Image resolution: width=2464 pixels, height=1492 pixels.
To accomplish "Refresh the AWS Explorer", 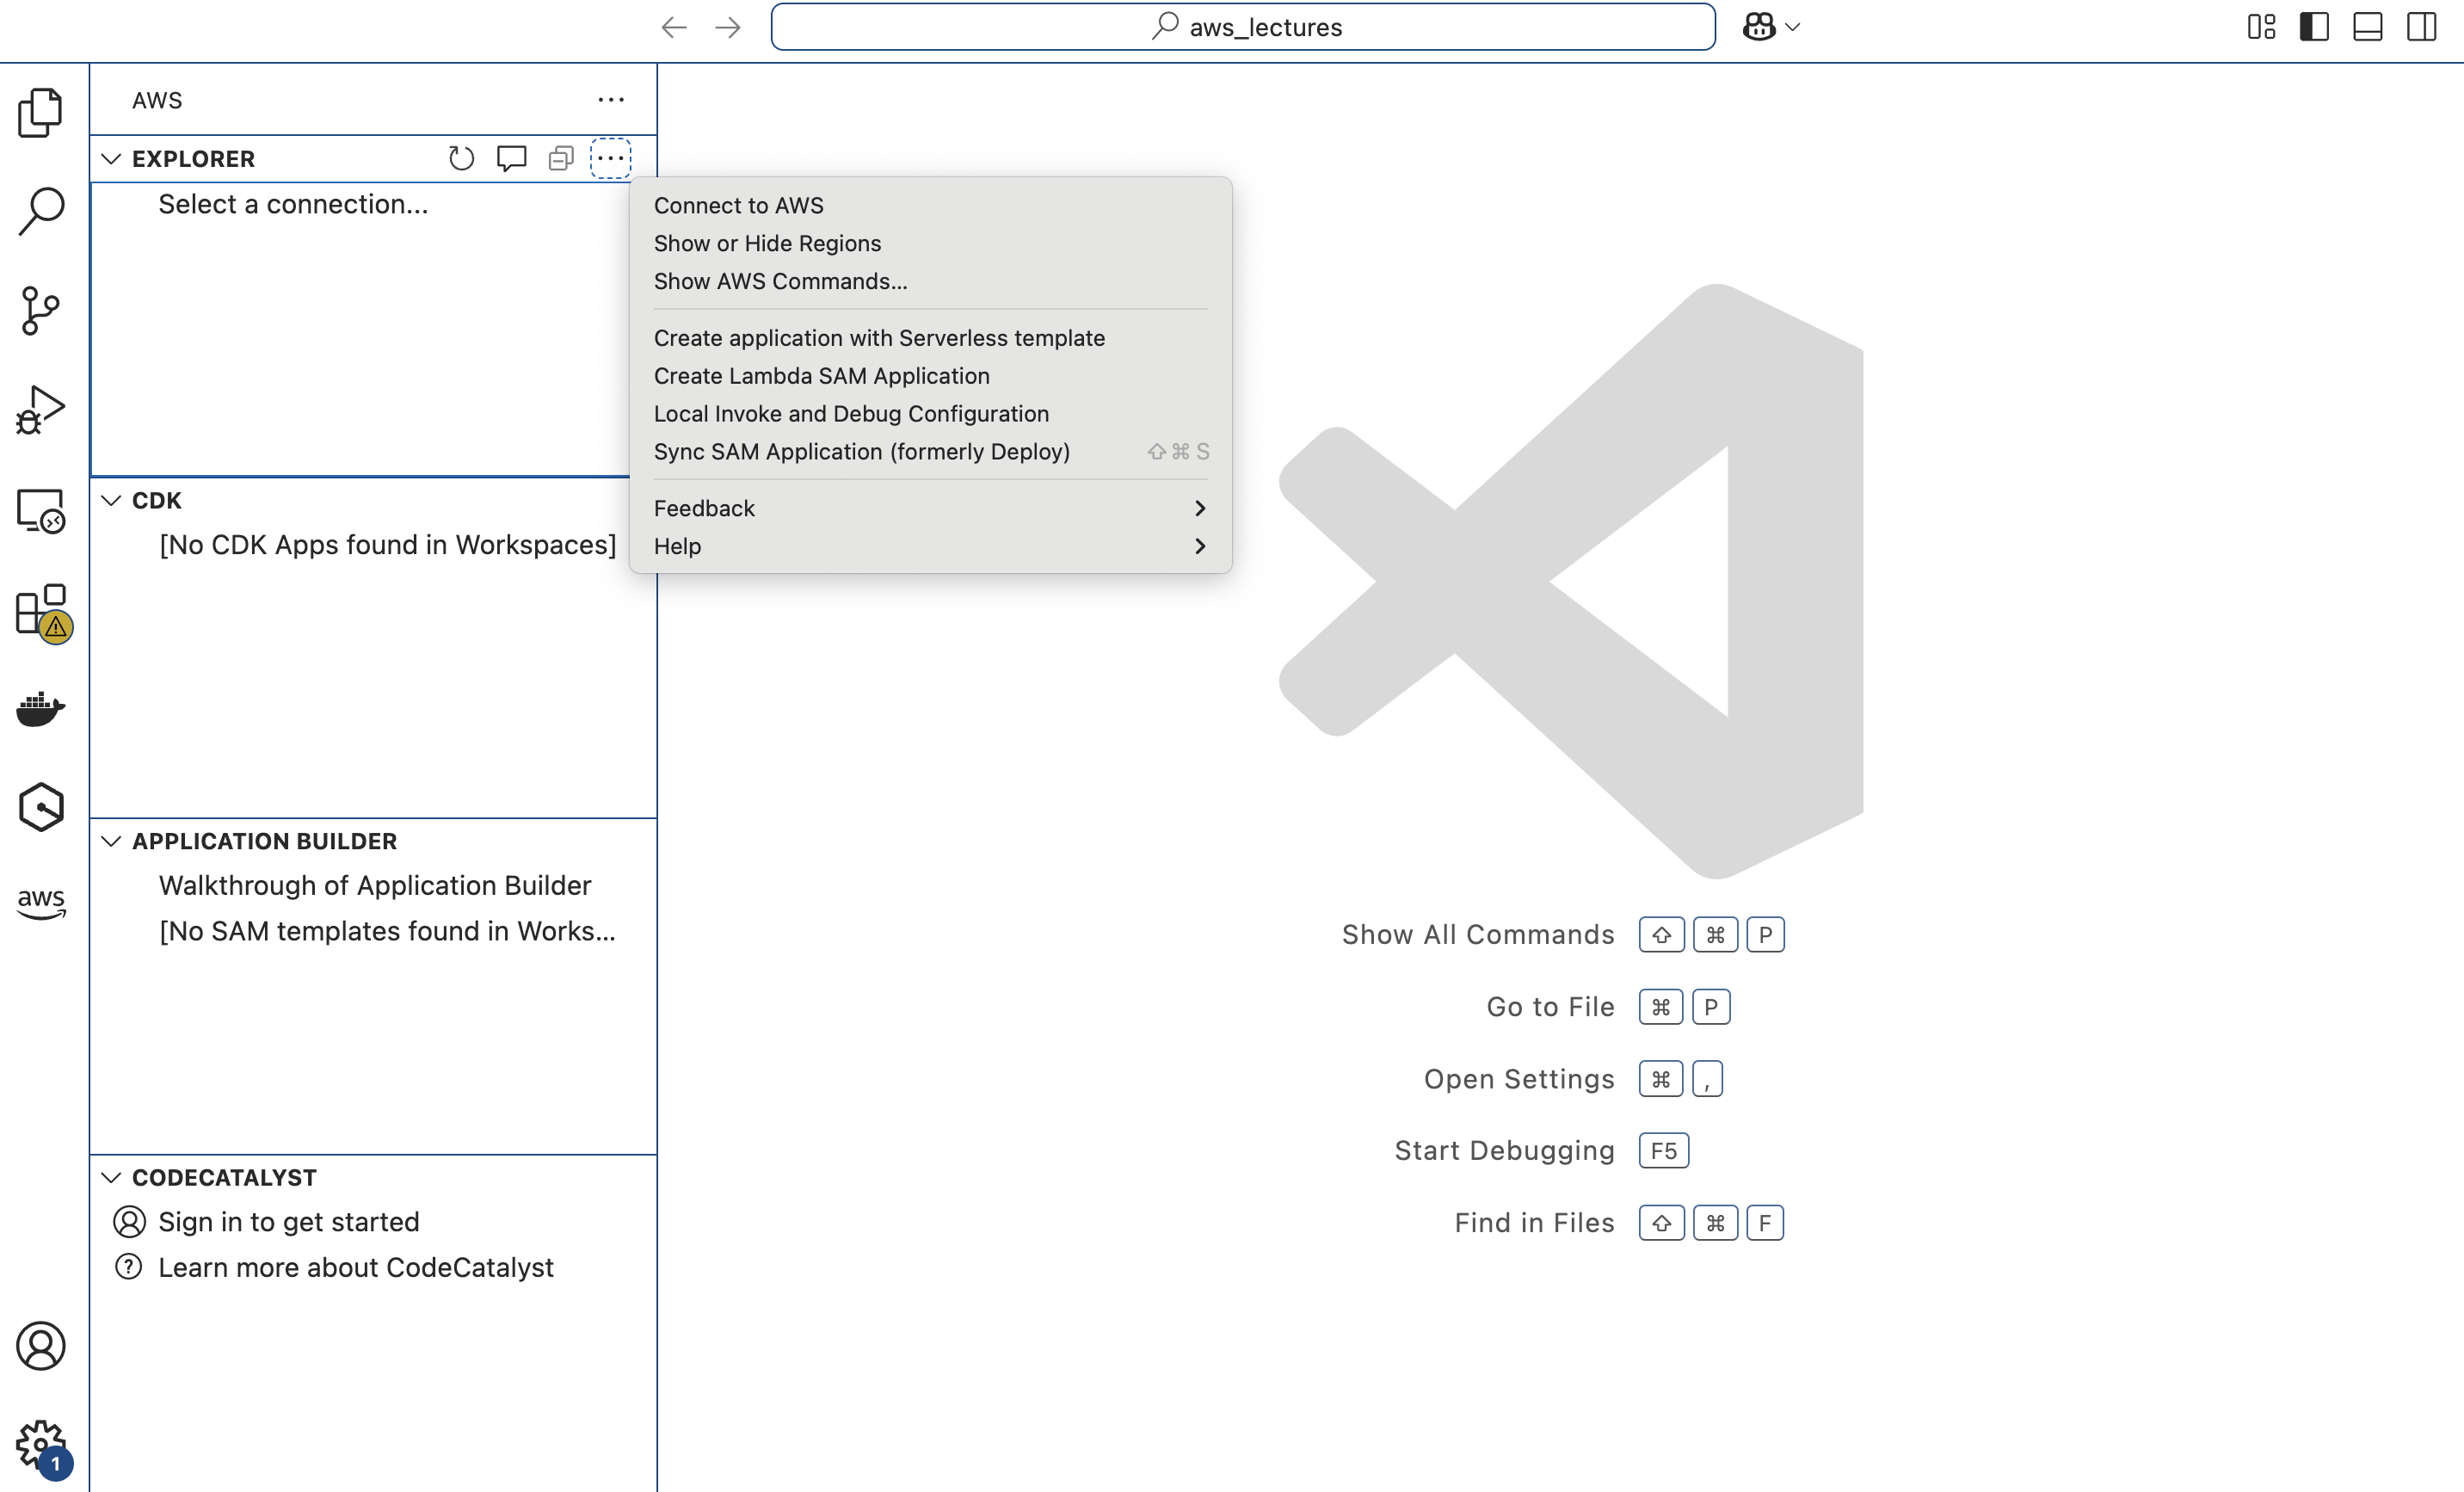I will point(461,158).
